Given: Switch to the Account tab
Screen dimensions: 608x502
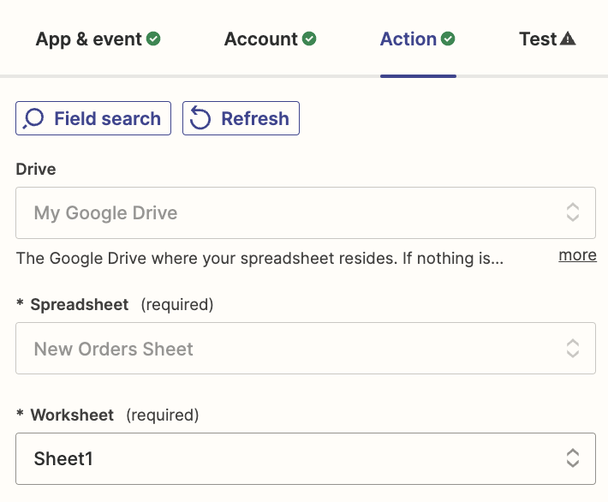Looking at the screenshot, I should tap(270, 39).
